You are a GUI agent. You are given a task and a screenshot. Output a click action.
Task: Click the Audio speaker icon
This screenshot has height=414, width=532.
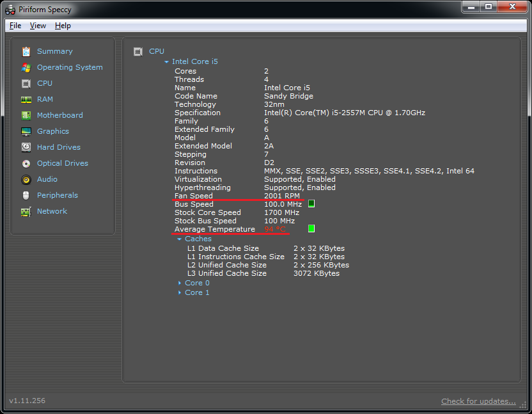[x=26, y=179]
